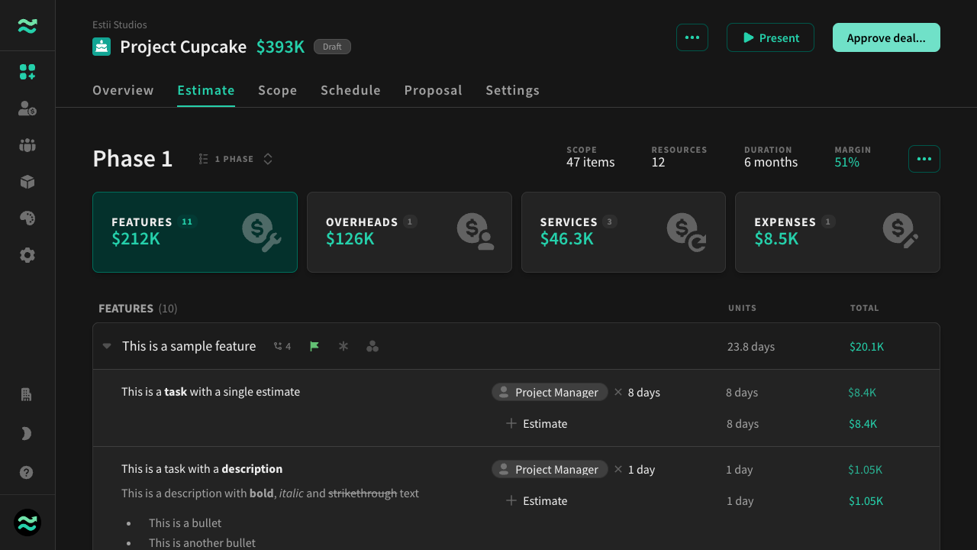Open help via the question mark icon
The height and width of the screenshot is (550, 977).
[x=27, y=473]
